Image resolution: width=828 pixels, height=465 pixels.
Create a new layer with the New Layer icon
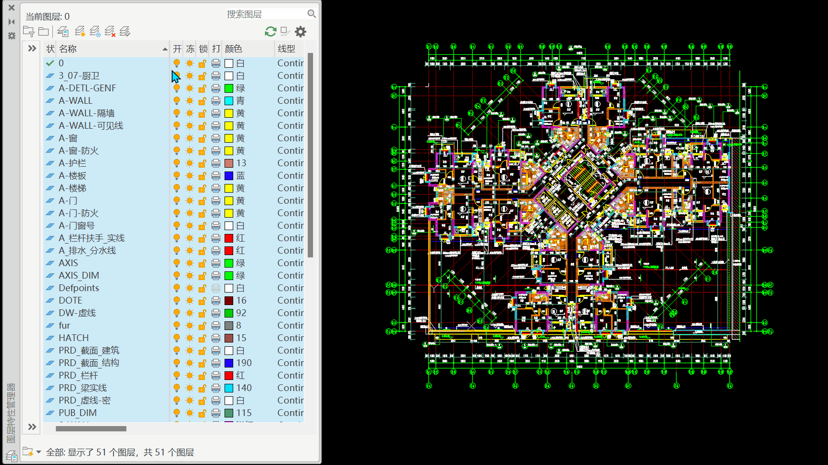pos(80,32)
